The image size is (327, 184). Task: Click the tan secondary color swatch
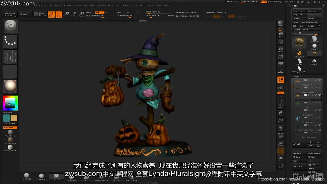(x=14, y=118)
